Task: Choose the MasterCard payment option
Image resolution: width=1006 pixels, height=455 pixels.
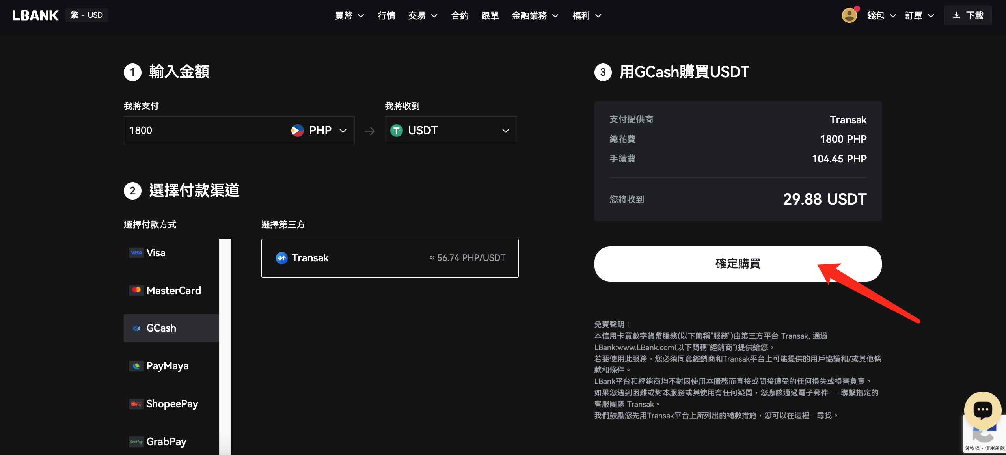Action: (x=171, y=291)
